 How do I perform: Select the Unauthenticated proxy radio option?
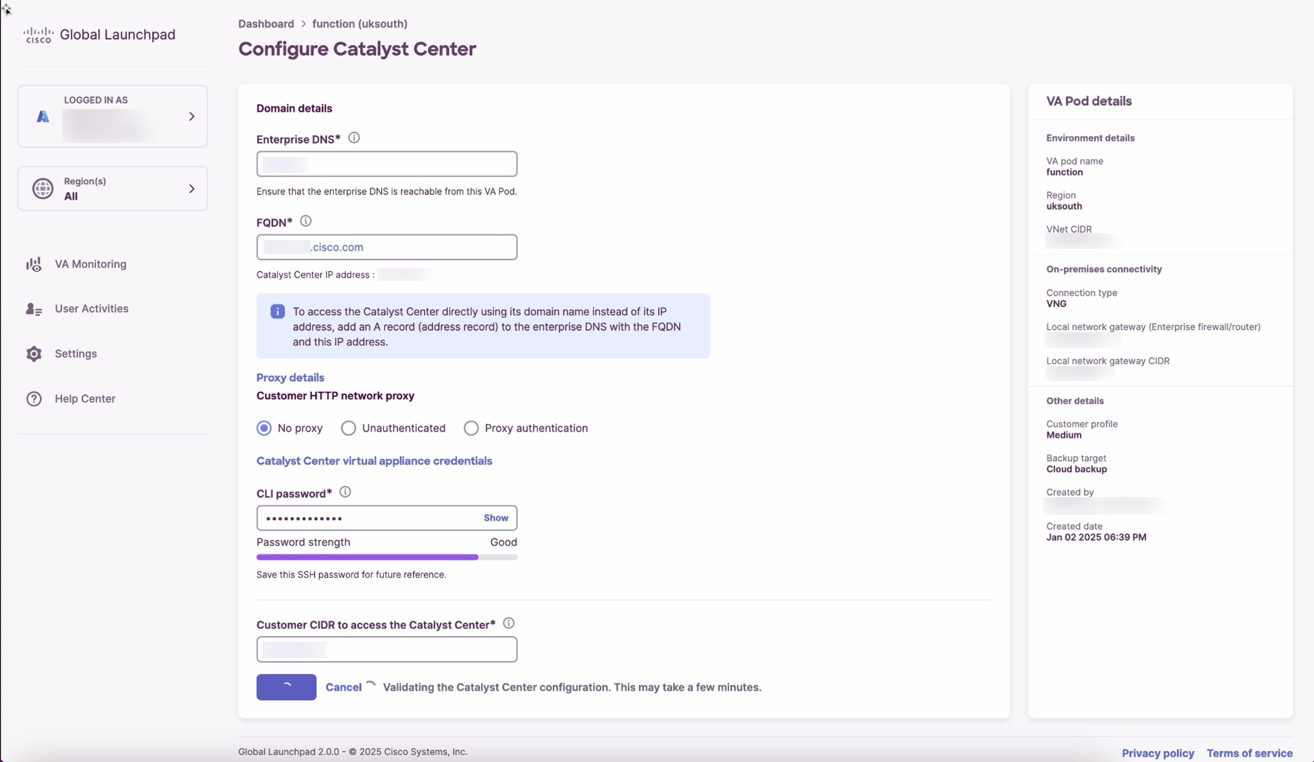click(348, 428)
